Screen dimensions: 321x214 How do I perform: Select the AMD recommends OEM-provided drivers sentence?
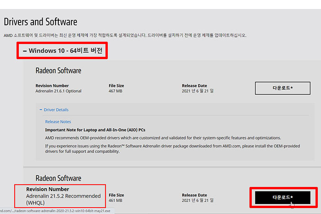pos(163,138)
